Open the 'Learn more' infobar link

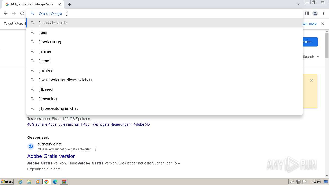point(309,24)
